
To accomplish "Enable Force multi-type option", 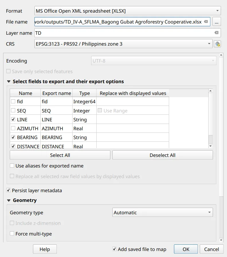I will click(x=12, y=233).
